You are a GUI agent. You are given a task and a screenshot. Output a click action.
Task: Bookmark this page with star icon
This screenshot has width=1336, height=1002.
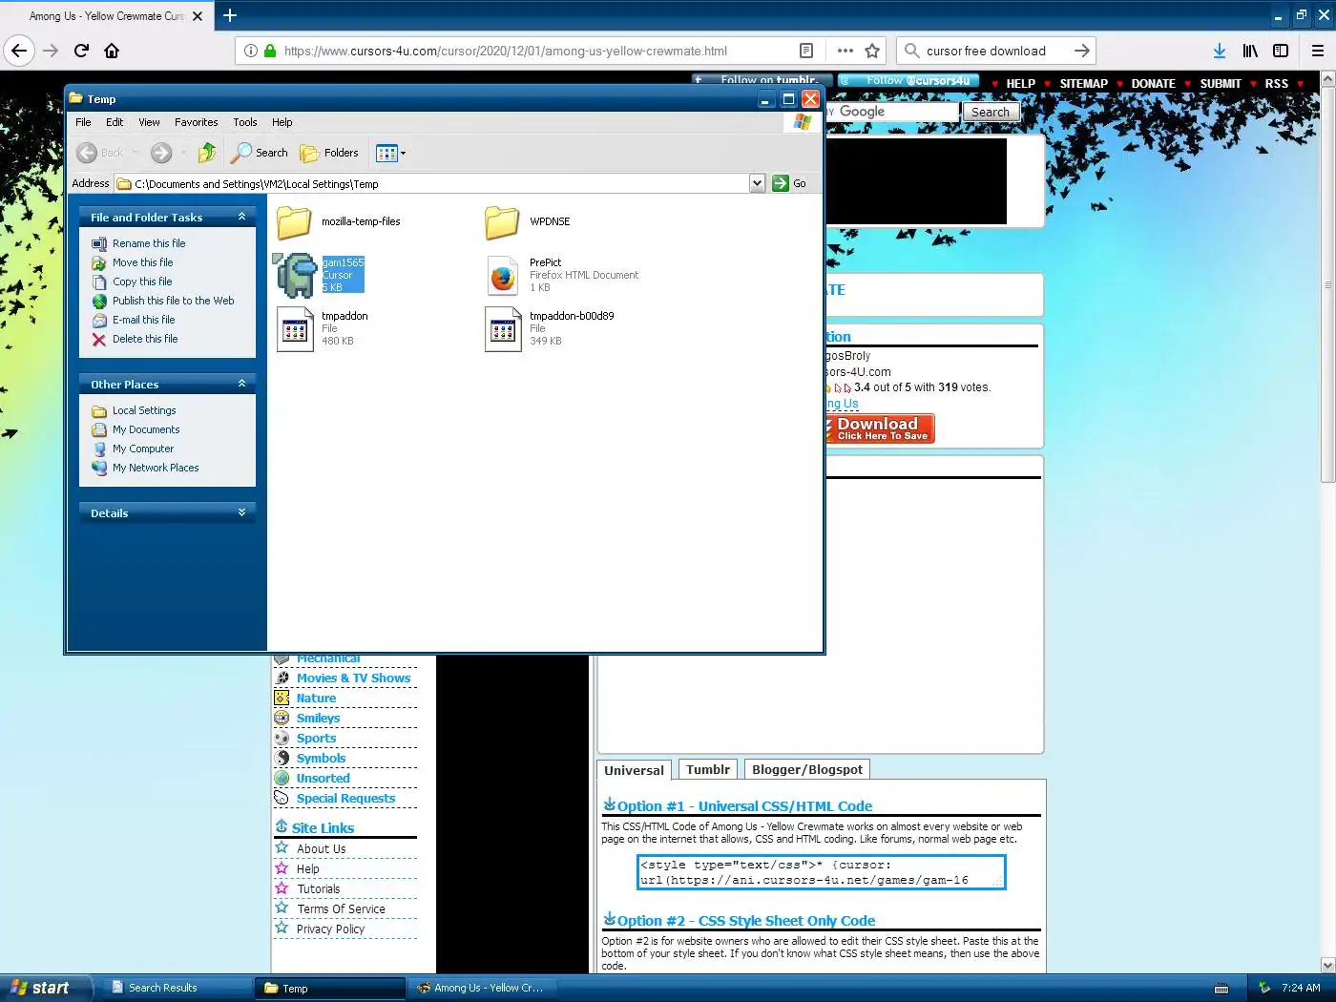[872, 51]
